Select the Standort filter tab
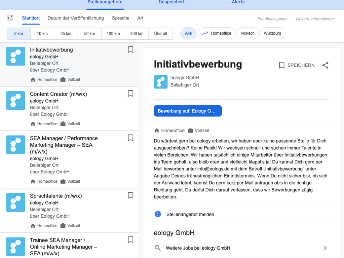344x258 pixels. point(31,18)
